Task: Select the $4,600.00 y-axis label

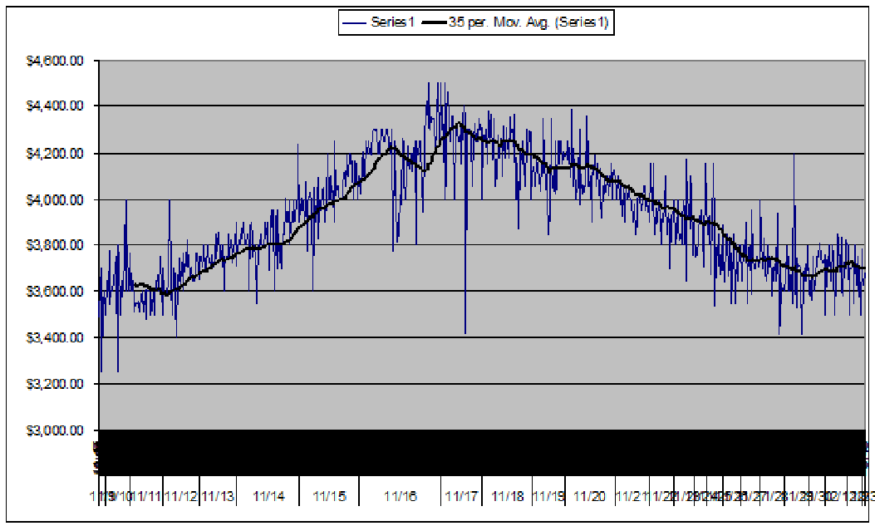Action: point(55,61)
